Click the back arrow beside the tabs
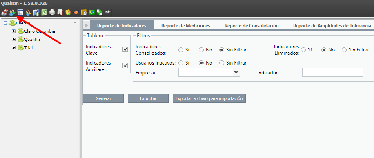This screenshot has width=374, height=158. [86, 26]
